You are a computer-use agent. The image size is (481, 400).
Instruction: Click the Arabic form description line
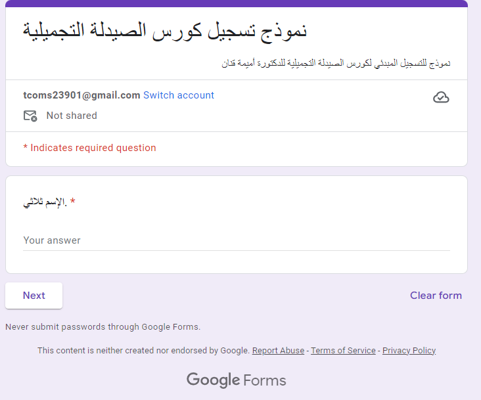tap(336, 64)
